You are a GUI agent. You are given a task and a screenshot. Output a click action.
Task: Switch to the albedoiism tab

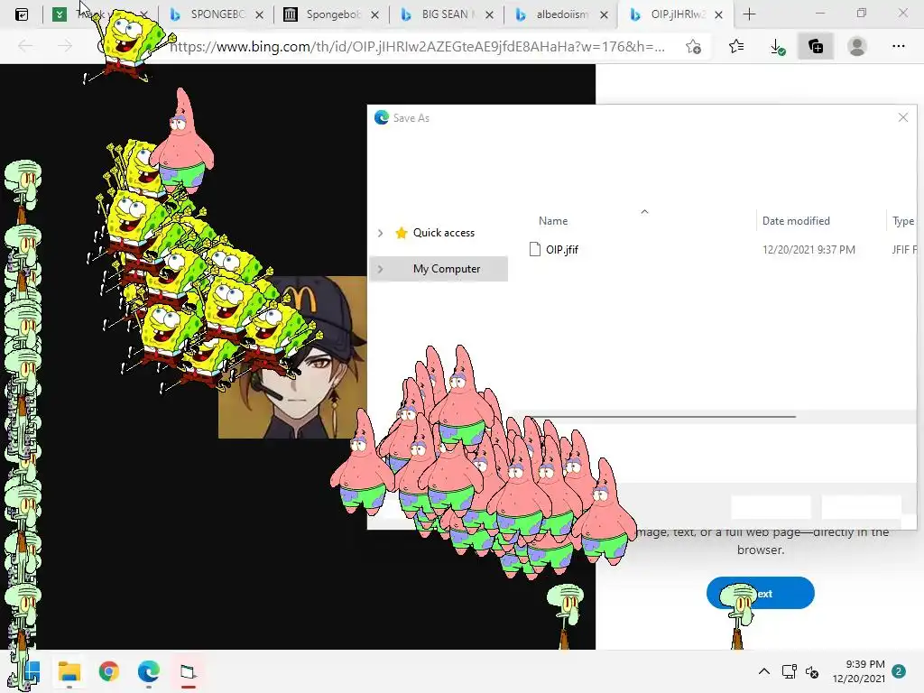[561, 14]
